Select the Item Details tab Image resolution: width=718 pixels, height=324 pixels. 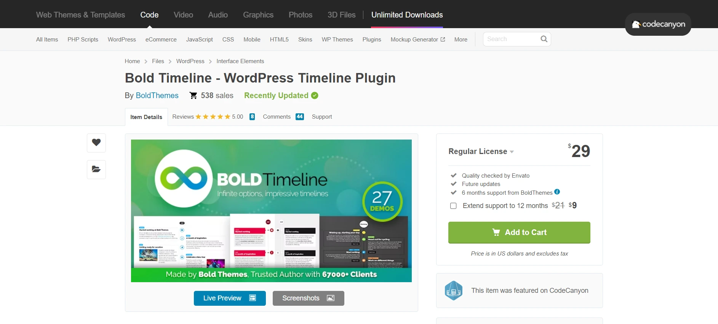pyautogui.click(x=146, y=117)
